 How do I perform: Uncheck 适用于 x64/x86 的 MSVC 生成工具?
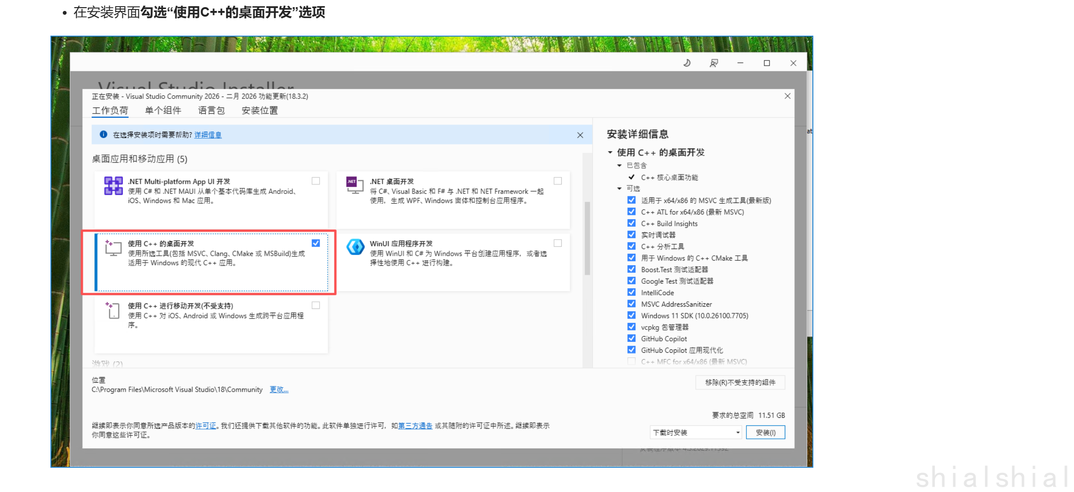631,200
